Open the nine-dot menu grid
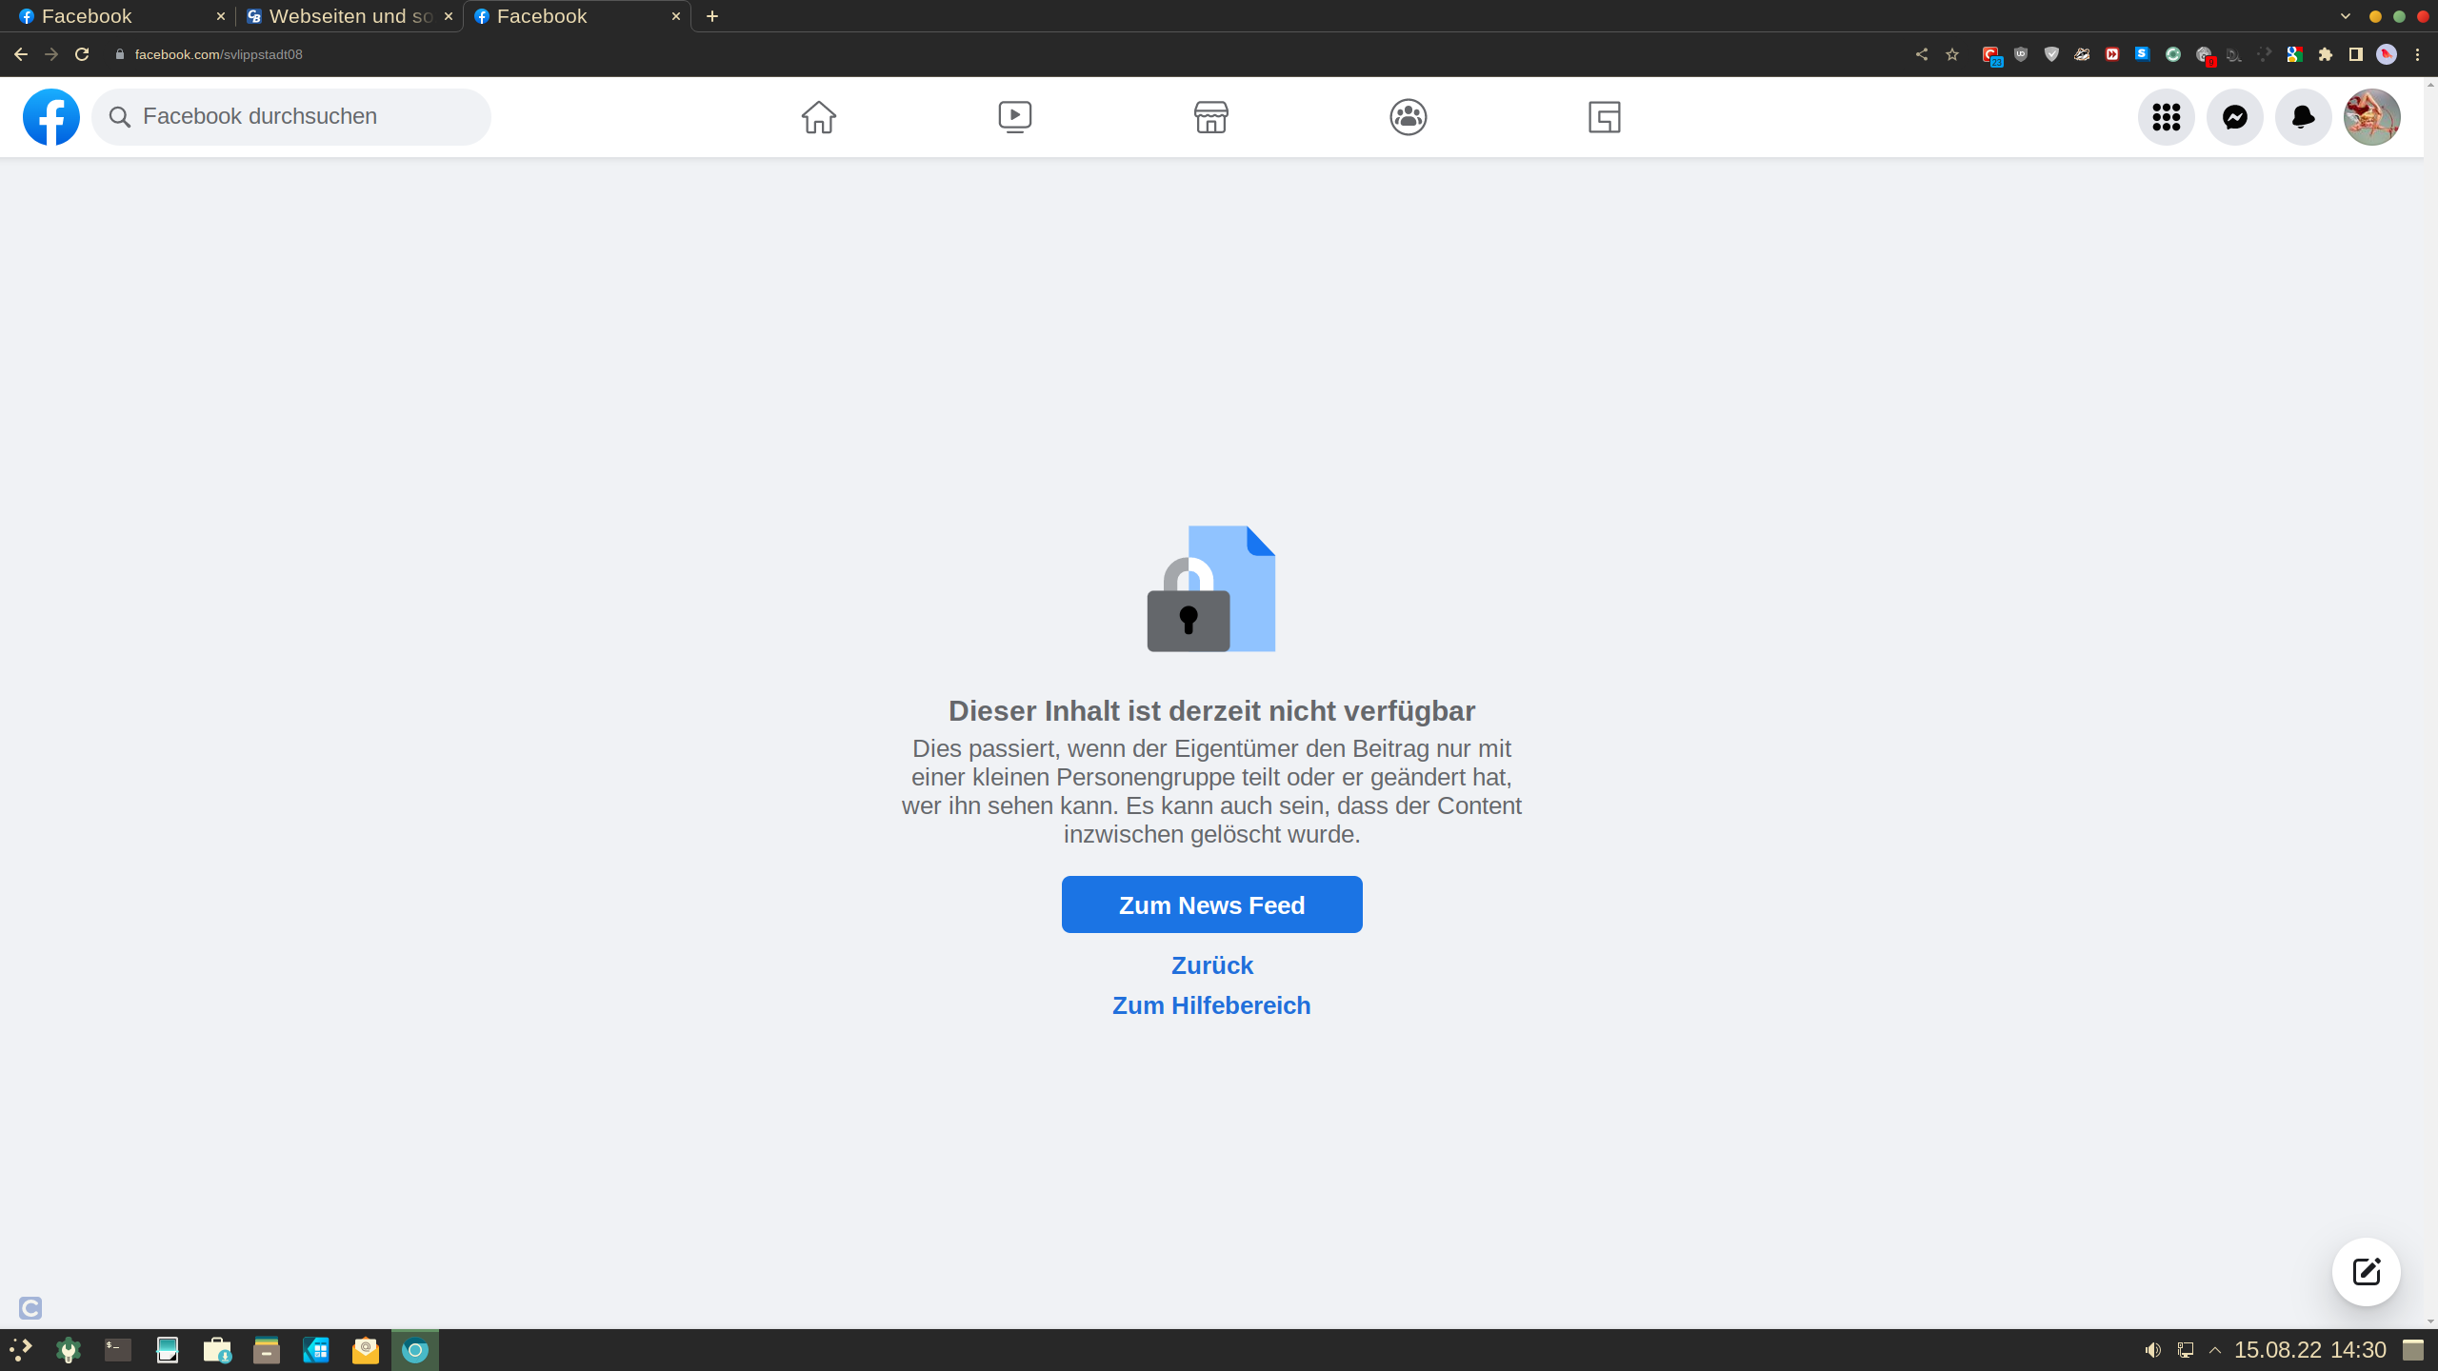The height and width of the screenshot is (1371, 2438). click(2166, 117)
